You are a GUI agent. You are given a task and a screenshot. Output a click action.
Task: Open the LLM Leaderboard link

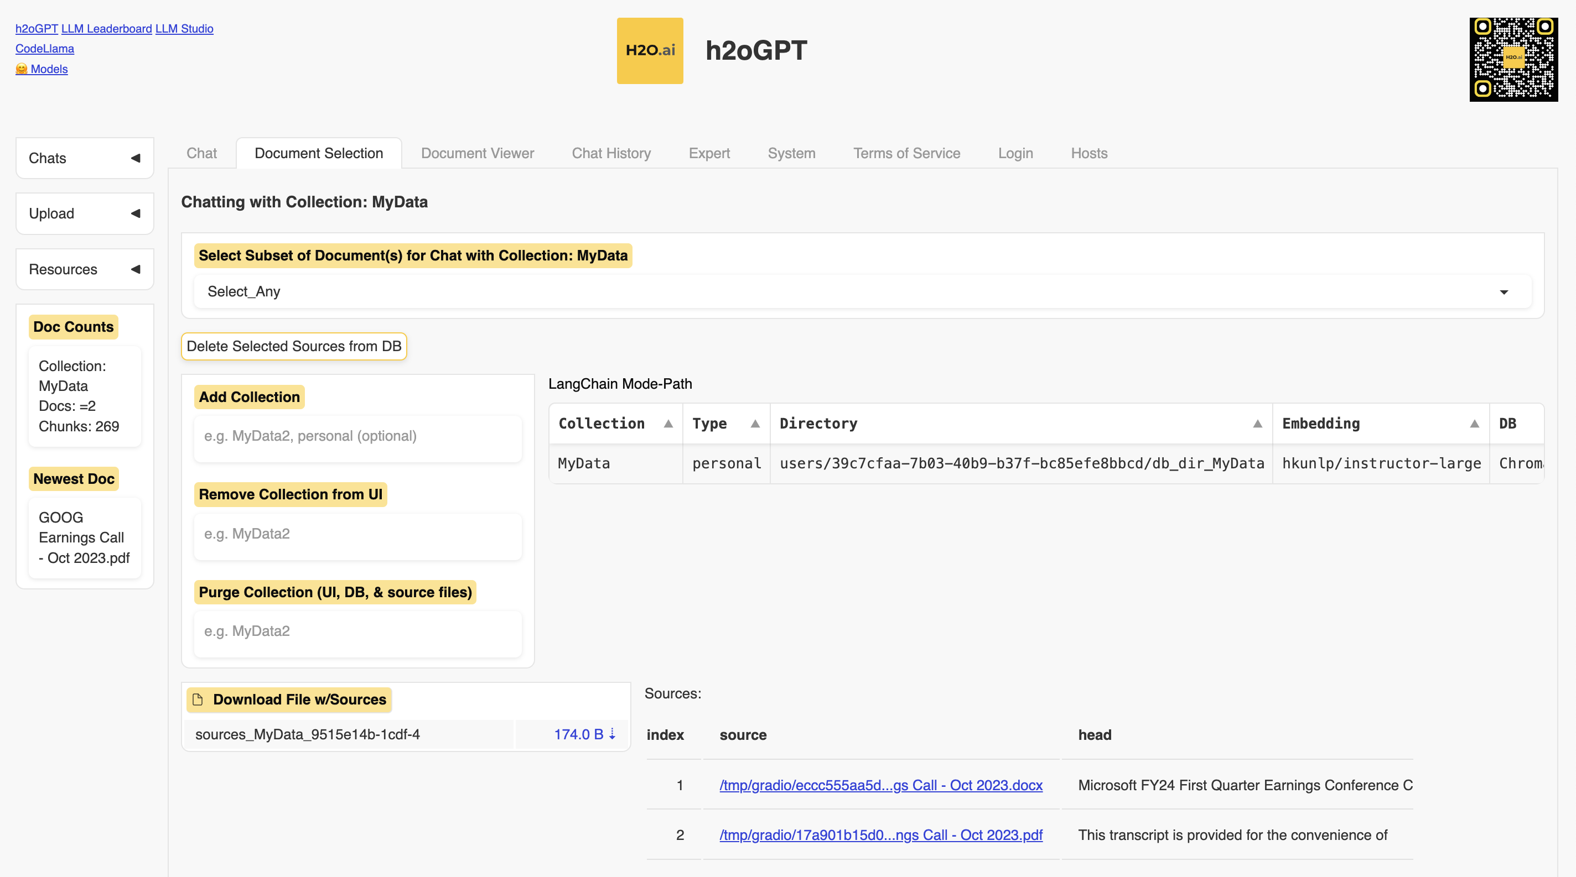pyautogui.click(x=106, y=29)
